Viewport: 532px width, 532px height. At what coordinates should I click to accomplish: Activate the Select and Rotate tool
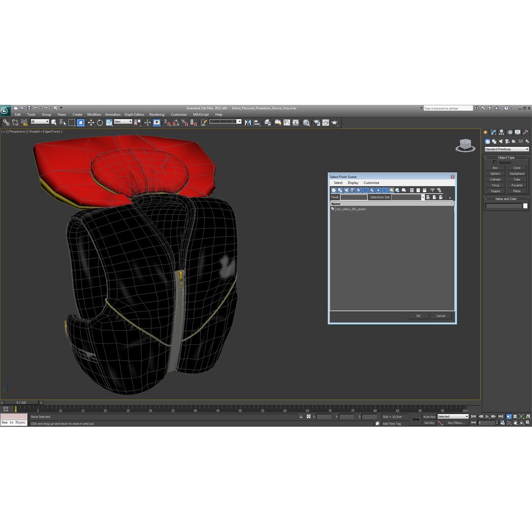point(100,123)
